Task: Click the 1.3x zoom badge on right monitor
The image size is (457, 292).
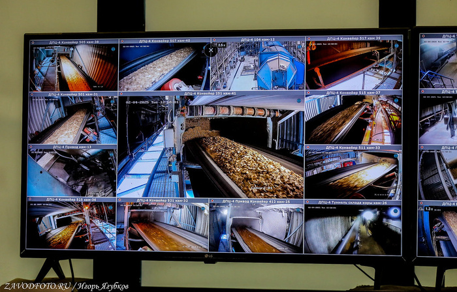Action: pos(428,209)
